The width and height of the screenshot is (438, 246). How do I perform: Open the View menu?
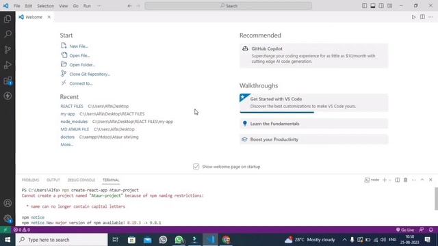click(64, 6)
